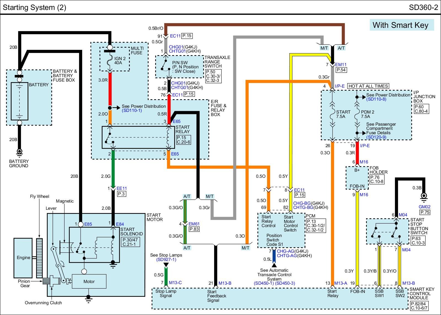Click the battery ground symbol

[x=19, y=152]
